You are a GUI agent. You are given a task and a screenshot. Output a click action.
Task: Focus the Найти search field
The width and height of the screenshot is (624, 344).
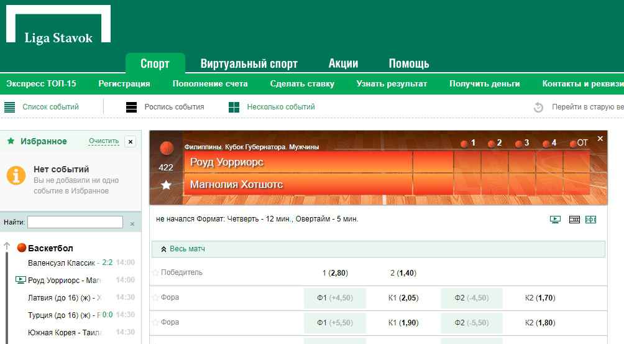point(75,222)
